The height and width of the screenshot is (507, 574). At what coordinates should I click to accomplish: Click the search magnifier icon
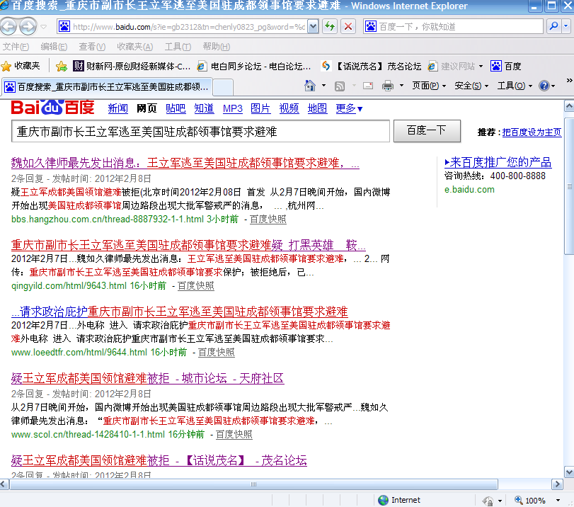553,27
